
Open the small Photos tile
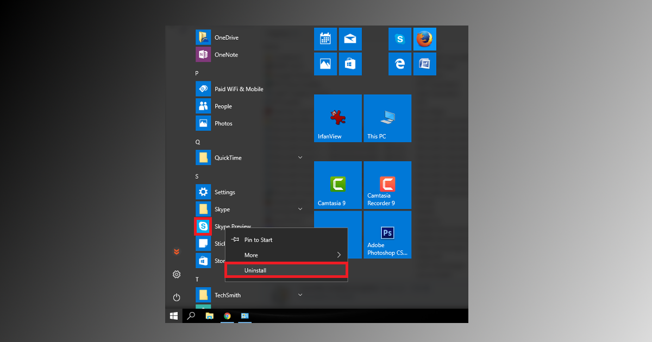[x=325, y=64]
